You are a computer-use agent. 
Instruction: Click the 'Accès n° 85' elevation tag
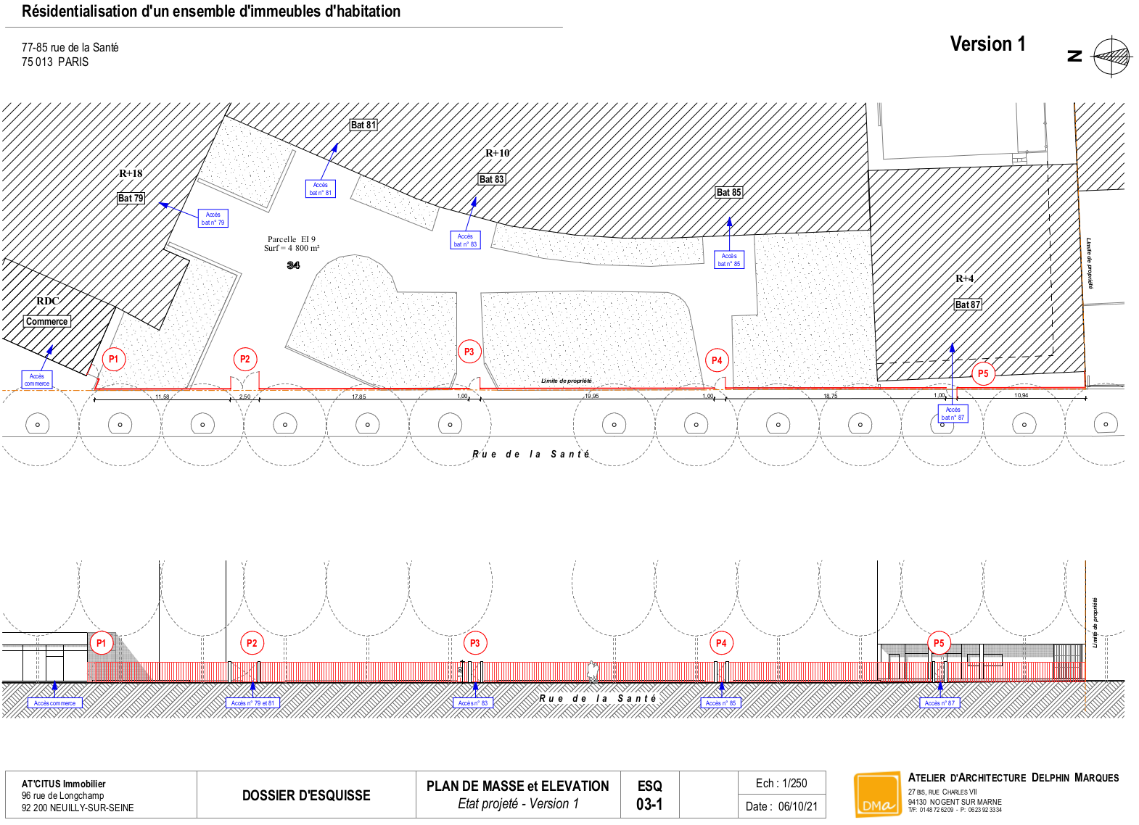tap(720, 703)
